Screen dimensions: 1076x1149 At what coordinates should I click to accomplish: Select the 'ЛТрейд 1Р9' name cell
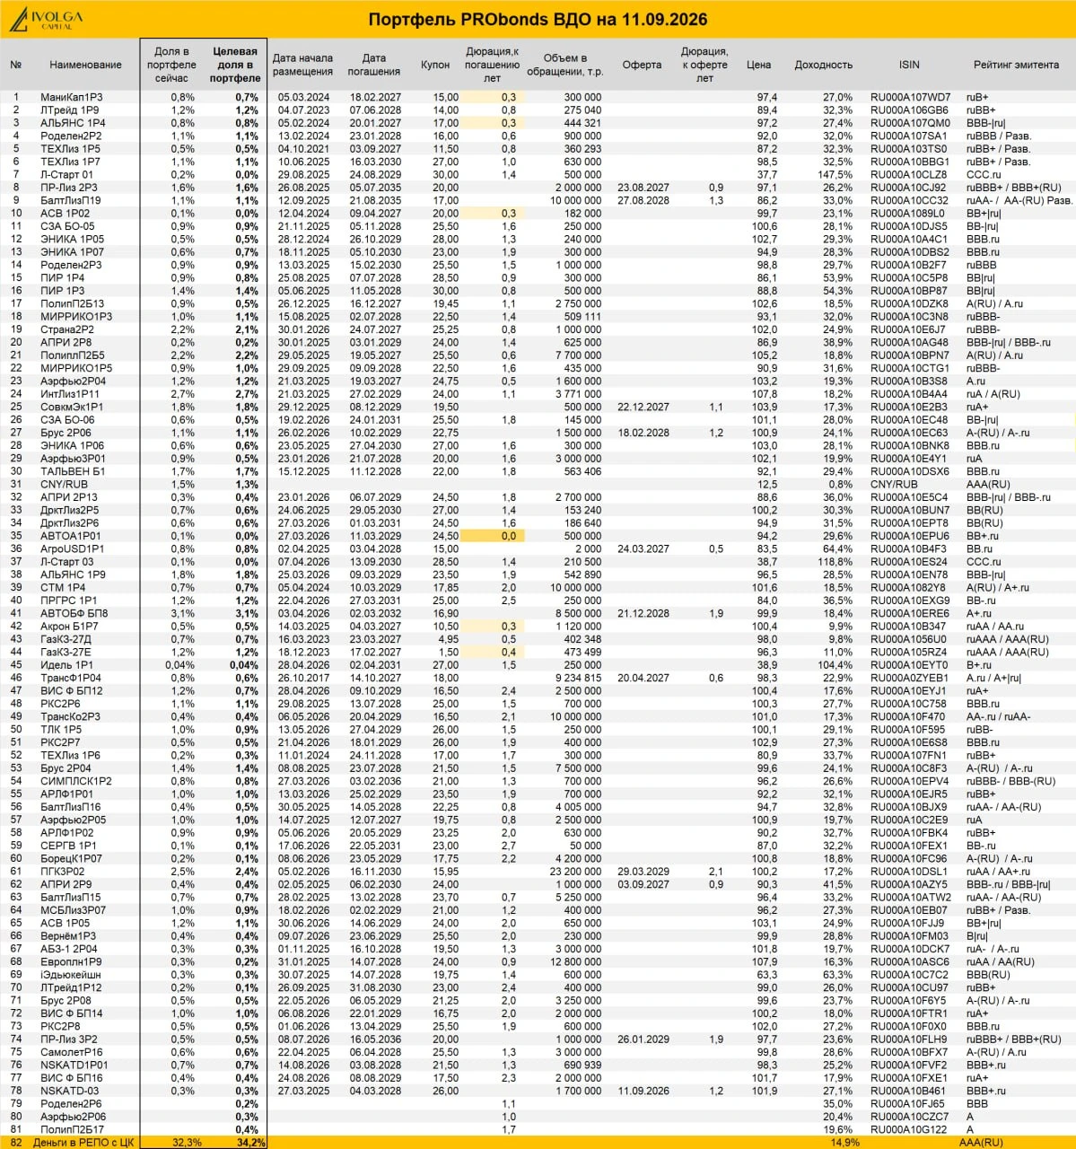tap(70, 110)
